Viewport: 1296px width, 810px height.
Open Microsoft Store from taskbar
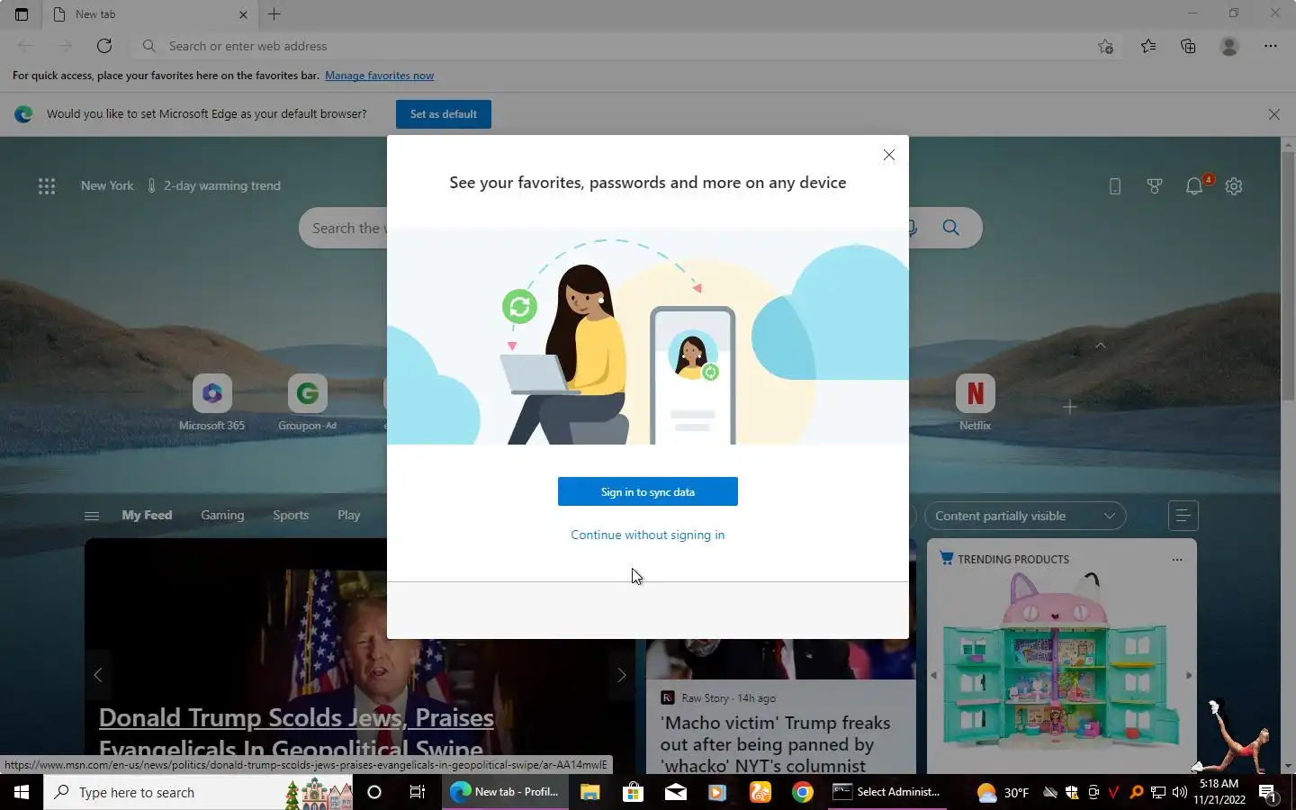pyautogui.click(x=633, y=792)
